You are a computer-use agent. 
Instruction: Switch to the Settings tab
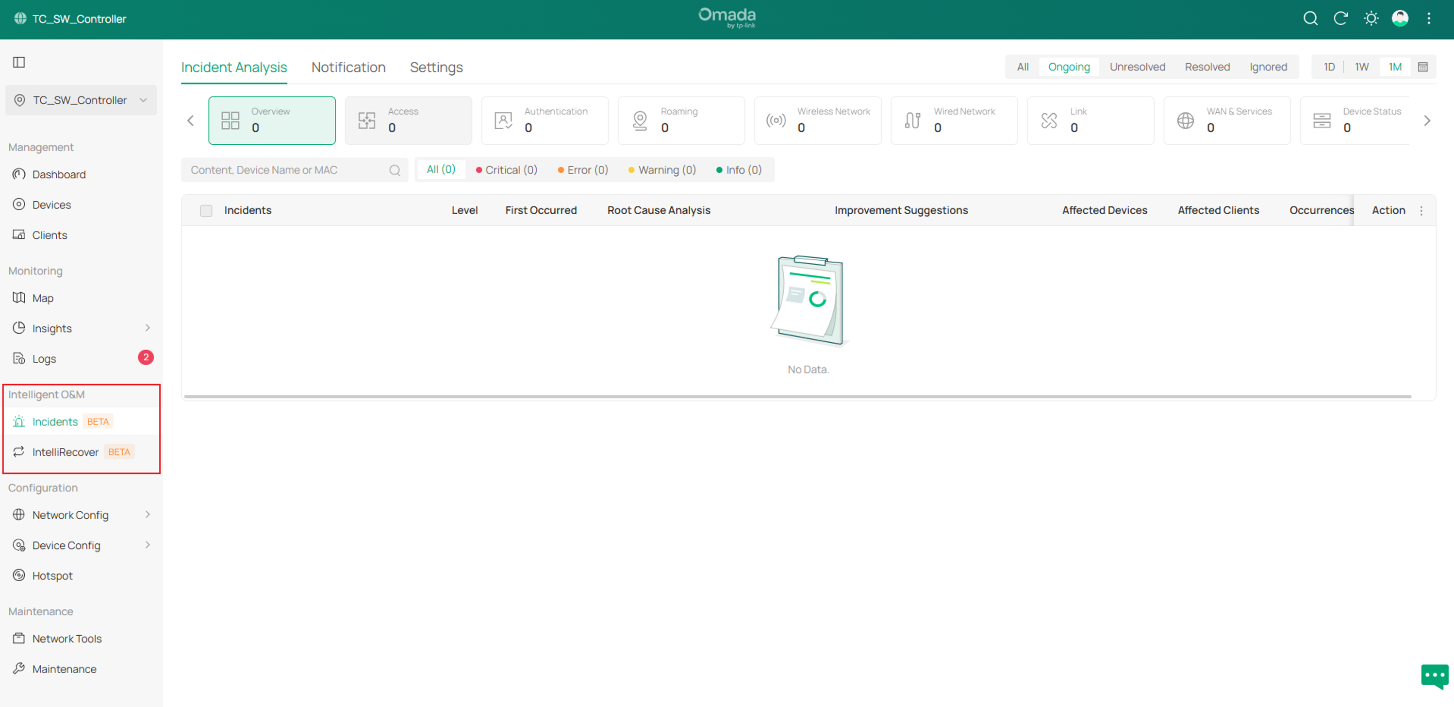pos(436,68)
